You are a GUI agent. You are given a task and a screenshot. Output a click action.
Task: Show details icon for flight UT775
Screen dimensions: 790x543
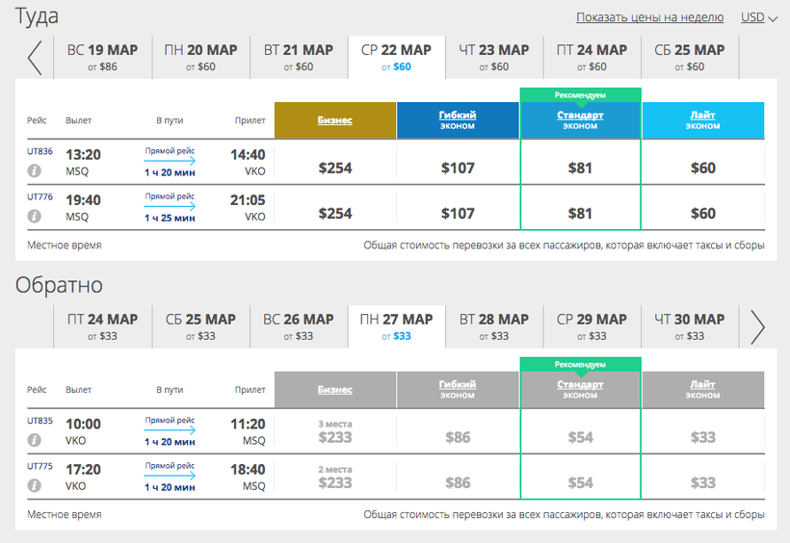(x=35, y=486)
